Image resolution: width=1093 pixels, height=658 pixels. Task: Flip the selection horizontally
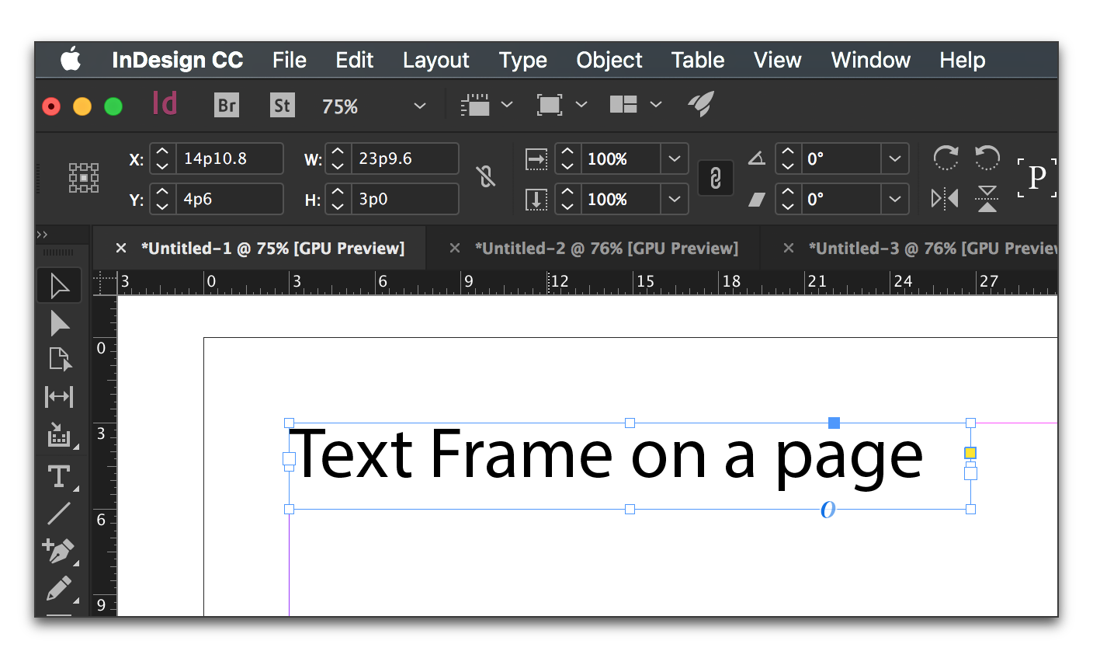pyautogui.click(x=945, y=199)
